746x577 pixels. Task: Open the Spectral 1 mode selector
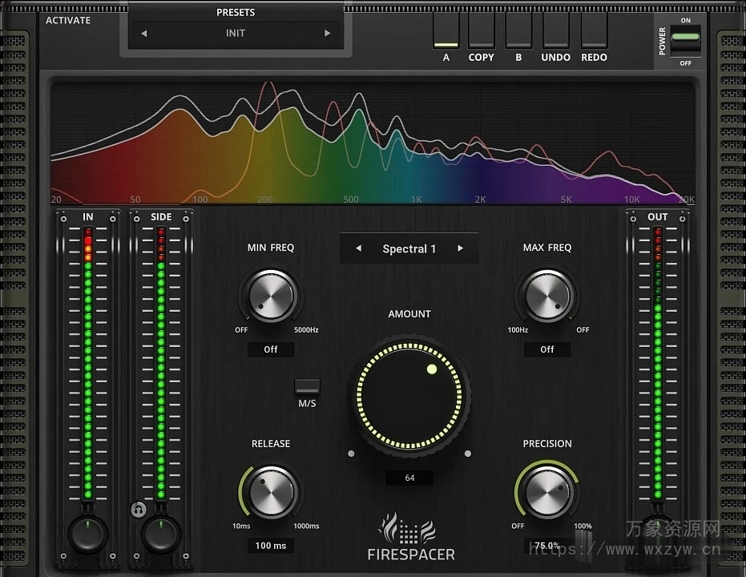(409, 248)
